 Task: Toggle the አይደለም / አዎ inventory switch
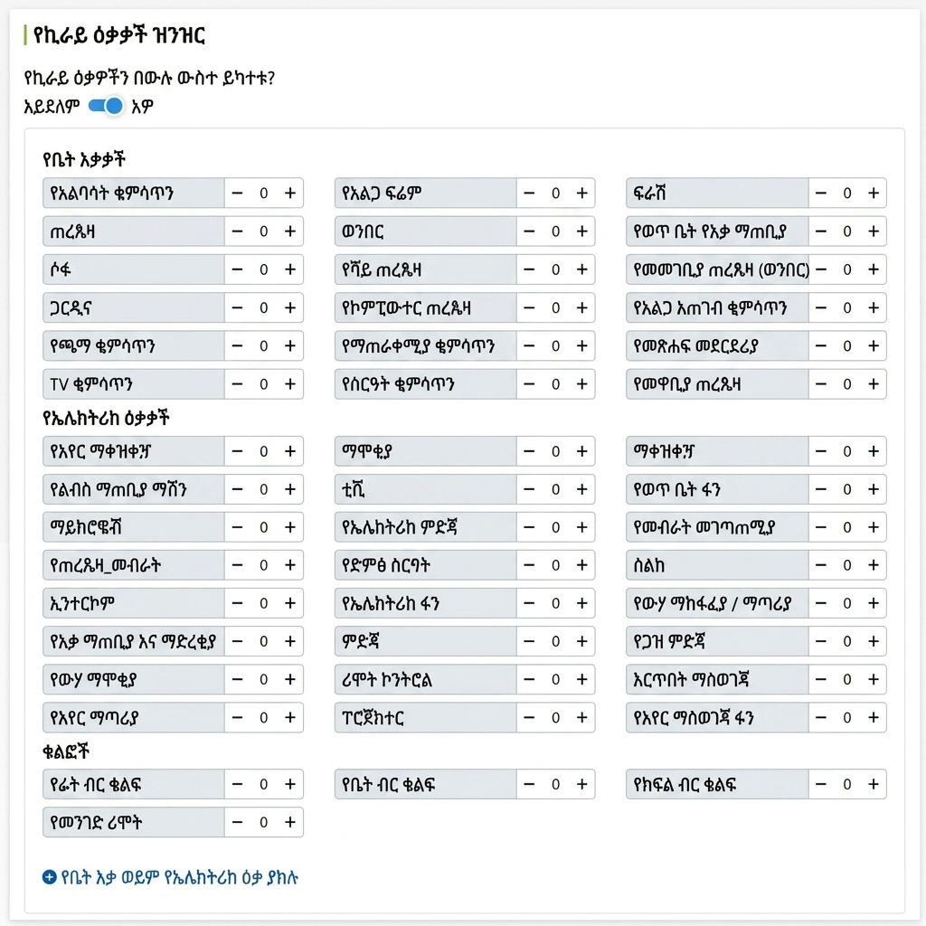(106, 107)
